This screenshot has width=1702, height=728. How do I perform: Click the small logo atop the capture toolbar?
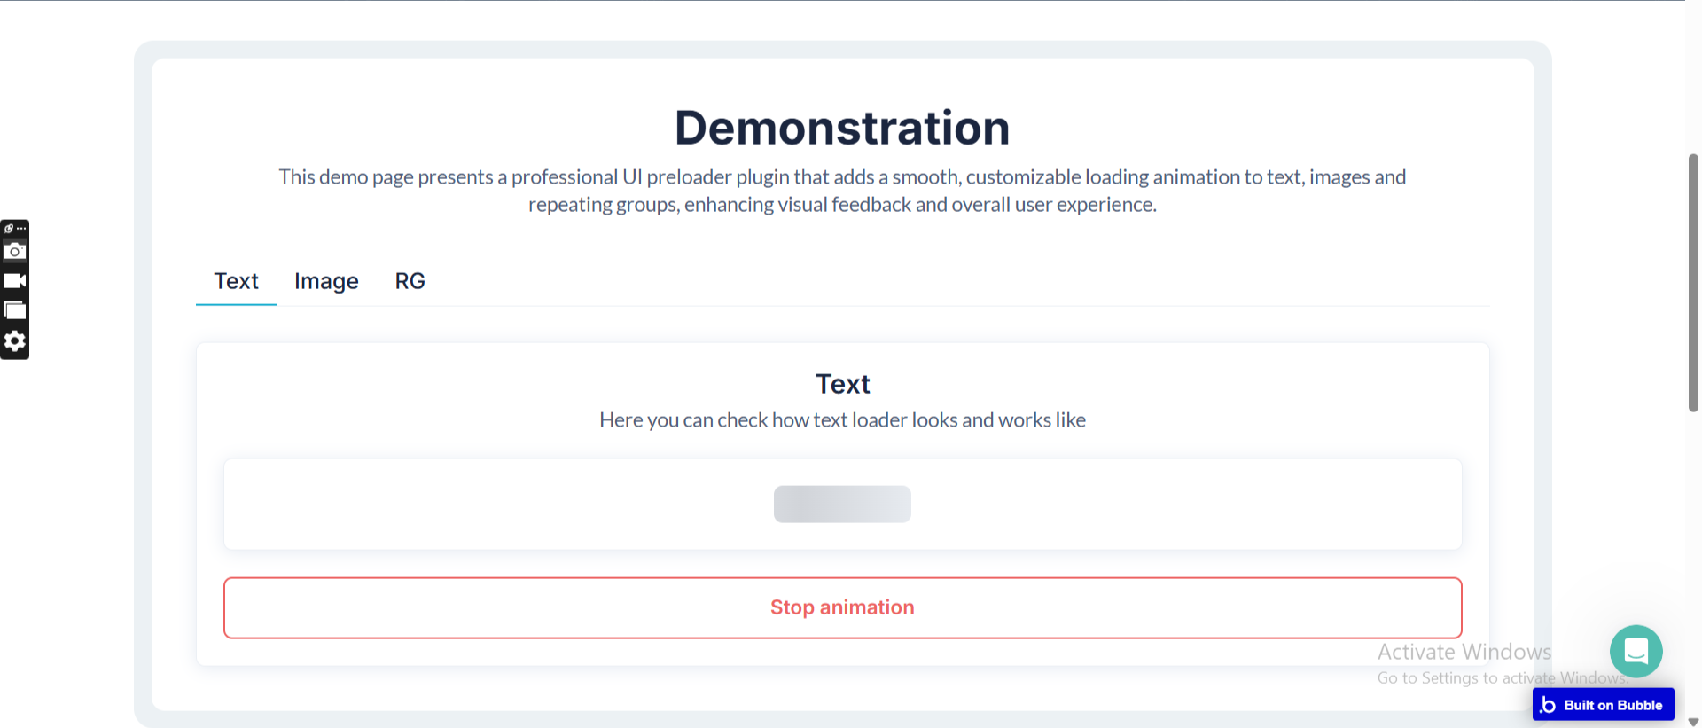click(x=9, y=229)
